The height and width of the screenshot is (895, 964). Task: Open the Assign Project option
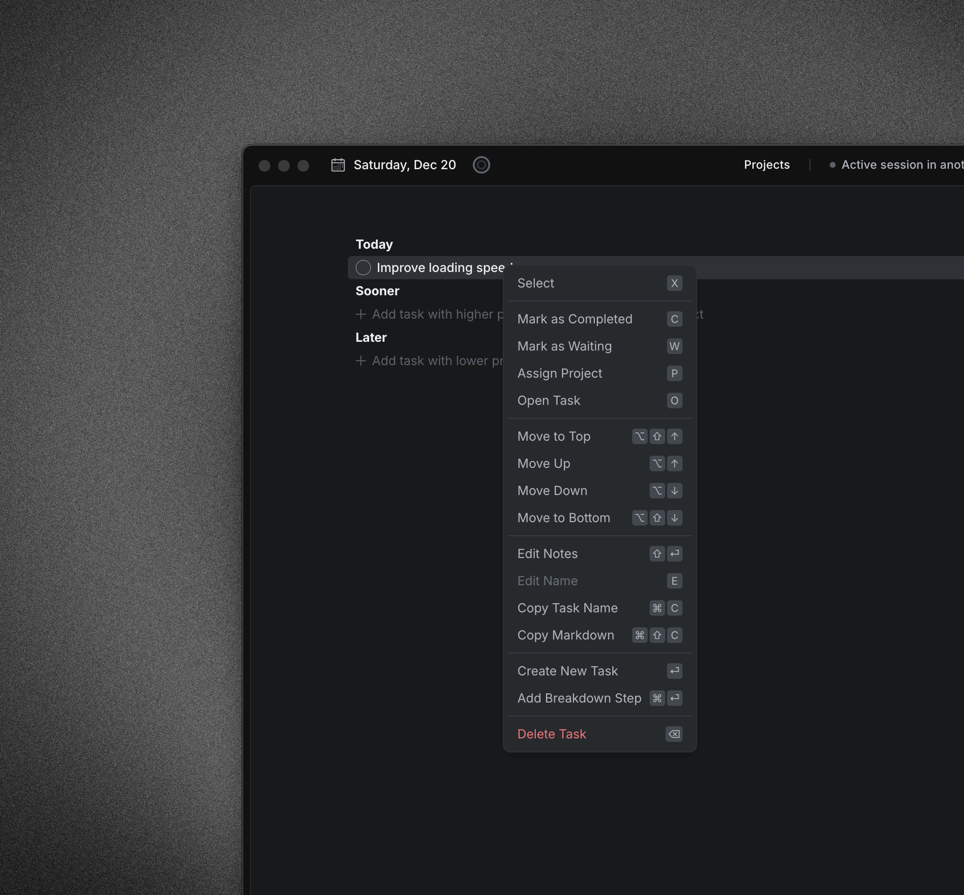point(560,373)
